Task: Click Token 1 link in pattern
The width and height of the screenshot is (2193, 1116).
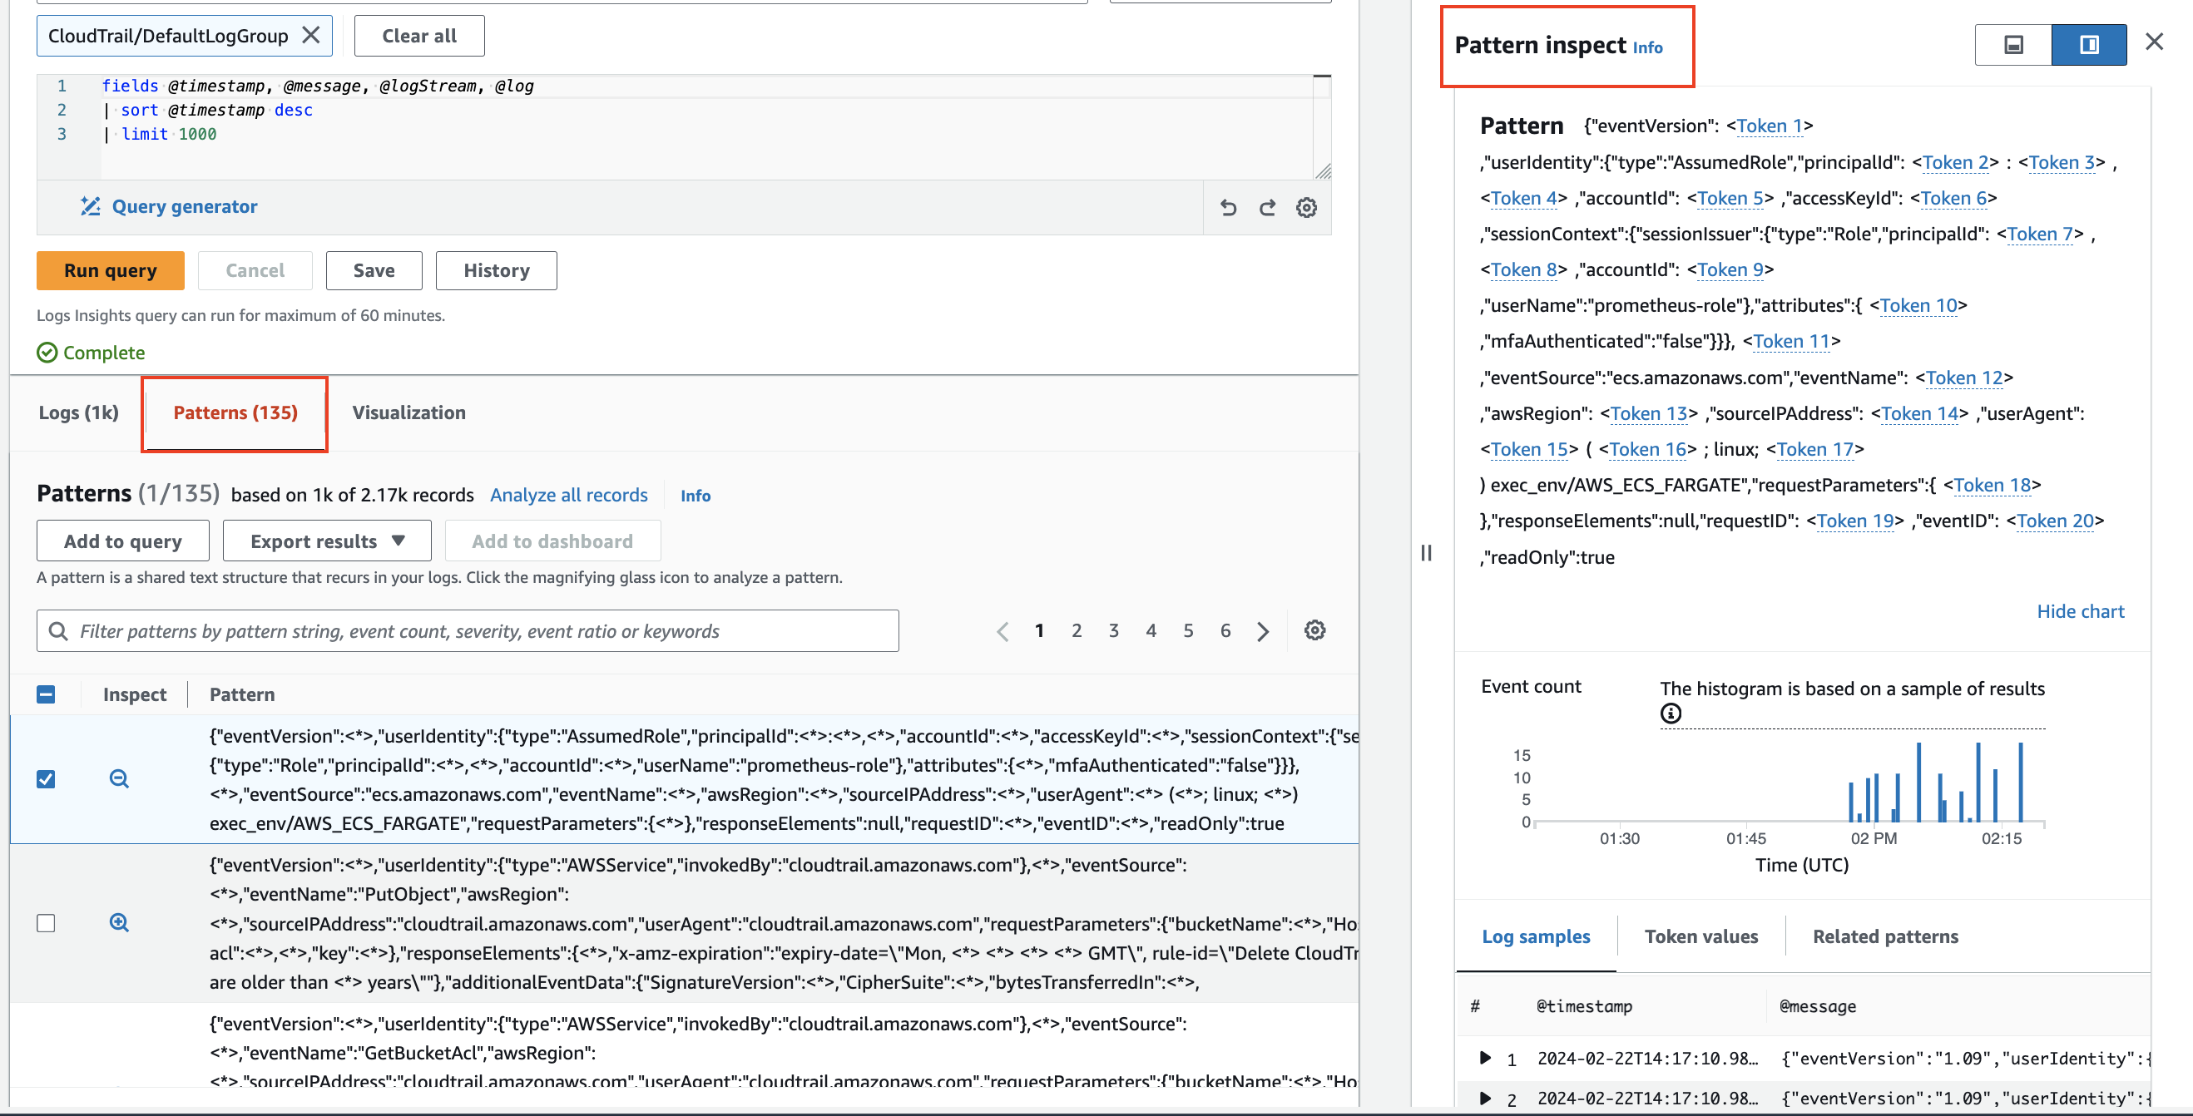Action: tap(1770, 126)
